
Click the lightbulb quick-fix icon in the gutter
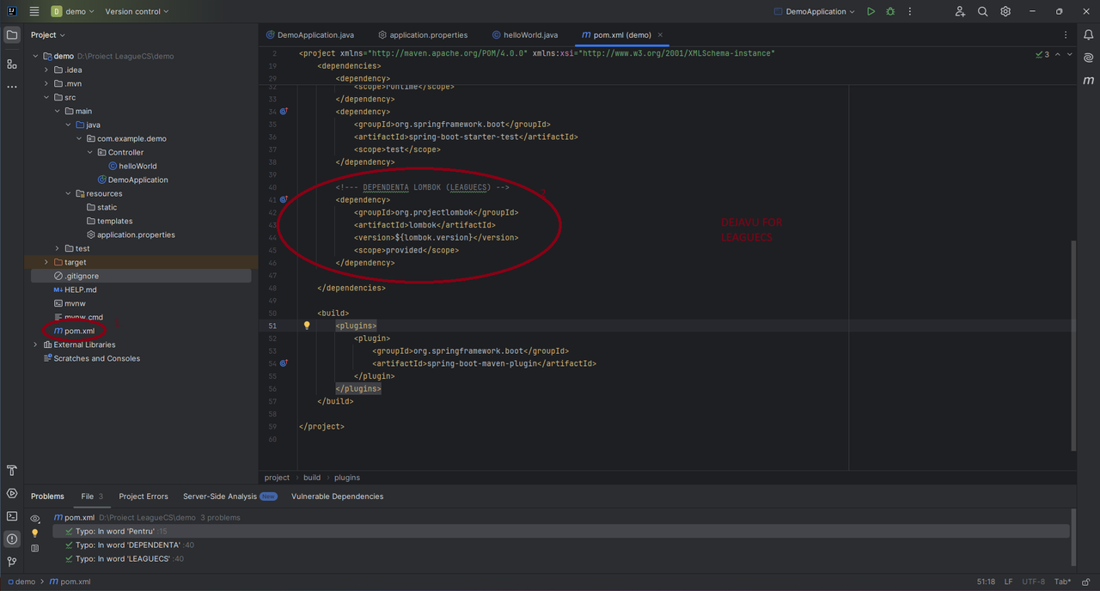306,326
